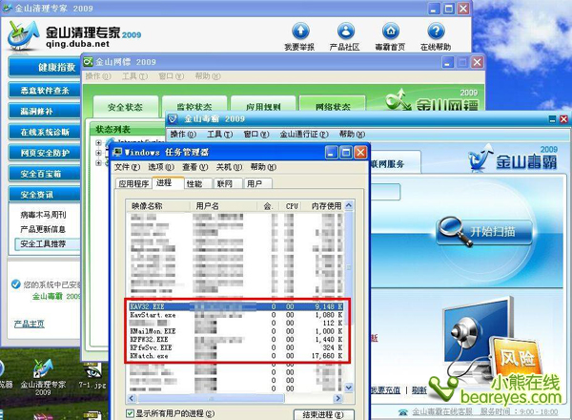Open 在线系统诊断 in the sidebar

click(x=45, y=132)
